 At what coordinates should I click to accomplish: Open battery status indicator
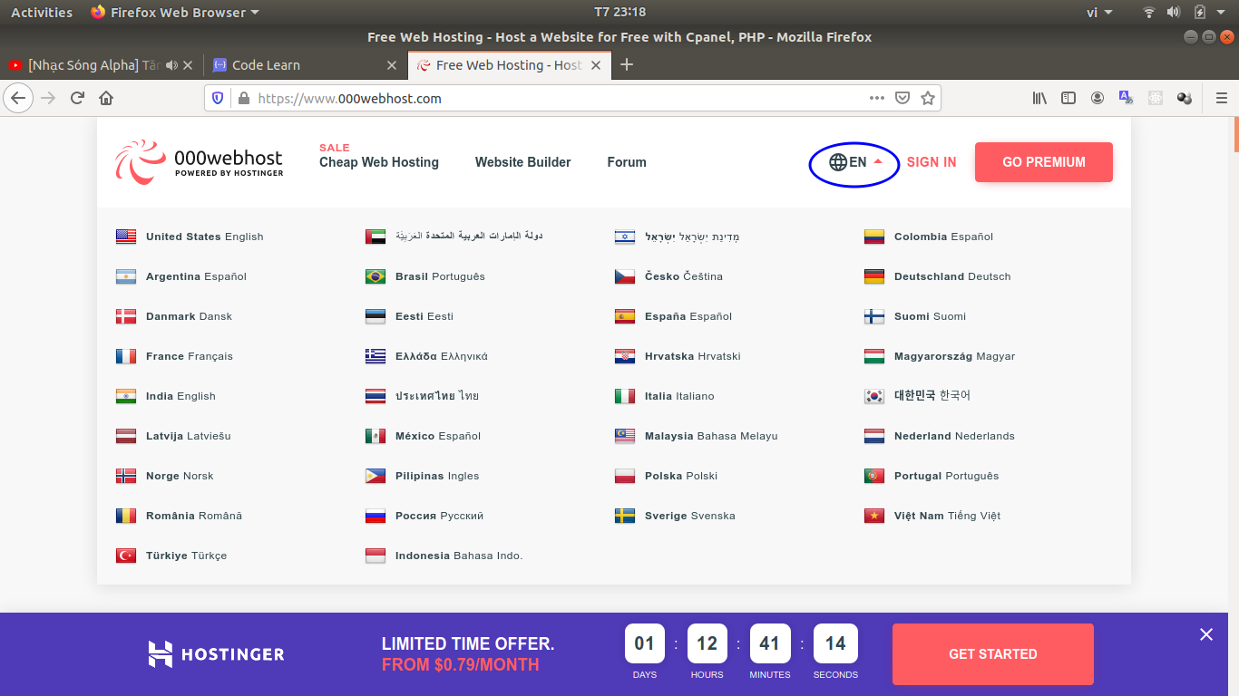pyautogui.click(x=1200, y=12)
